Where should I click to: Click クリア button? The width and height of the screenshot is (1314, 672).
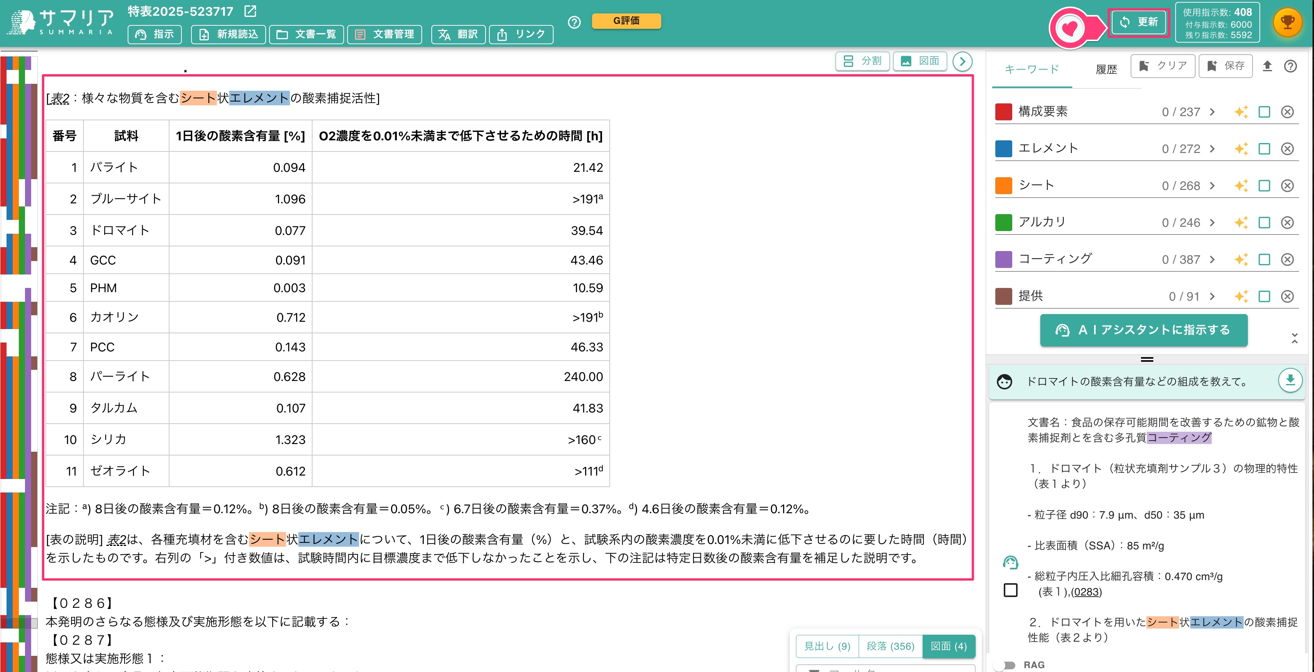point(1163,66)
